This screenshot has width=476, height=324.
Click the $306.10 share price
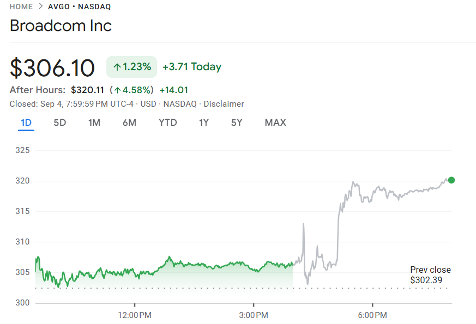(52, 68)
